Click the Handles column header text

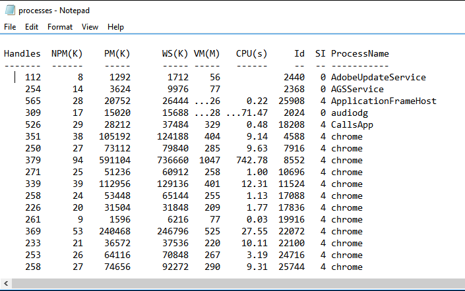[22, 54]
